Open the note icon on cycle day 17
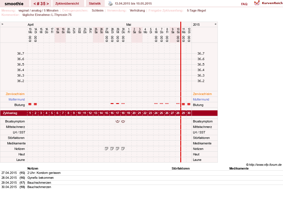 pyautogui.click(x=117, y=149)
